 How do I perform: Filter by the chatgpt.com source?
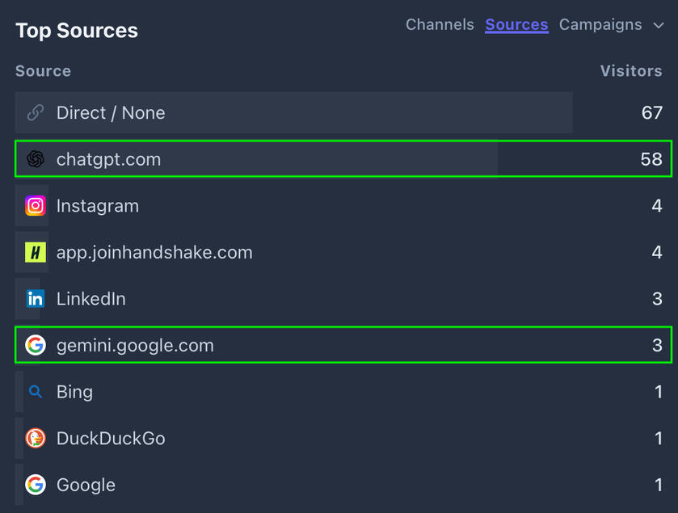108,160
